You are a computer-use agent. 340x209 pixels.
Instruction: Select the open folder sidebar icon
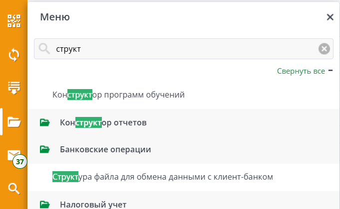(x=14, y=122)
